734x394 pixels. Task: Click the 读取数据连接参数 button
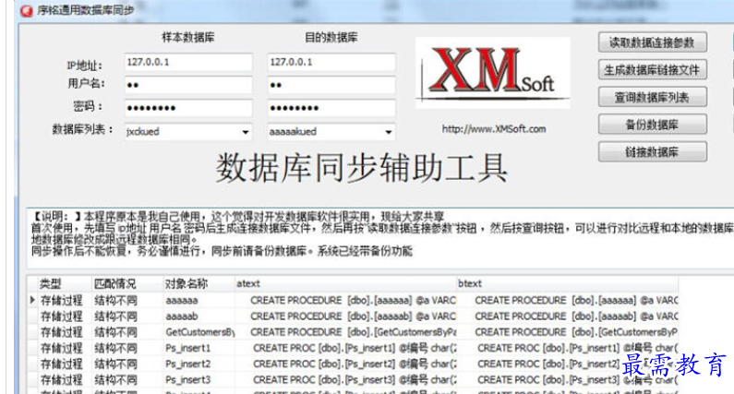pos(653,42)
